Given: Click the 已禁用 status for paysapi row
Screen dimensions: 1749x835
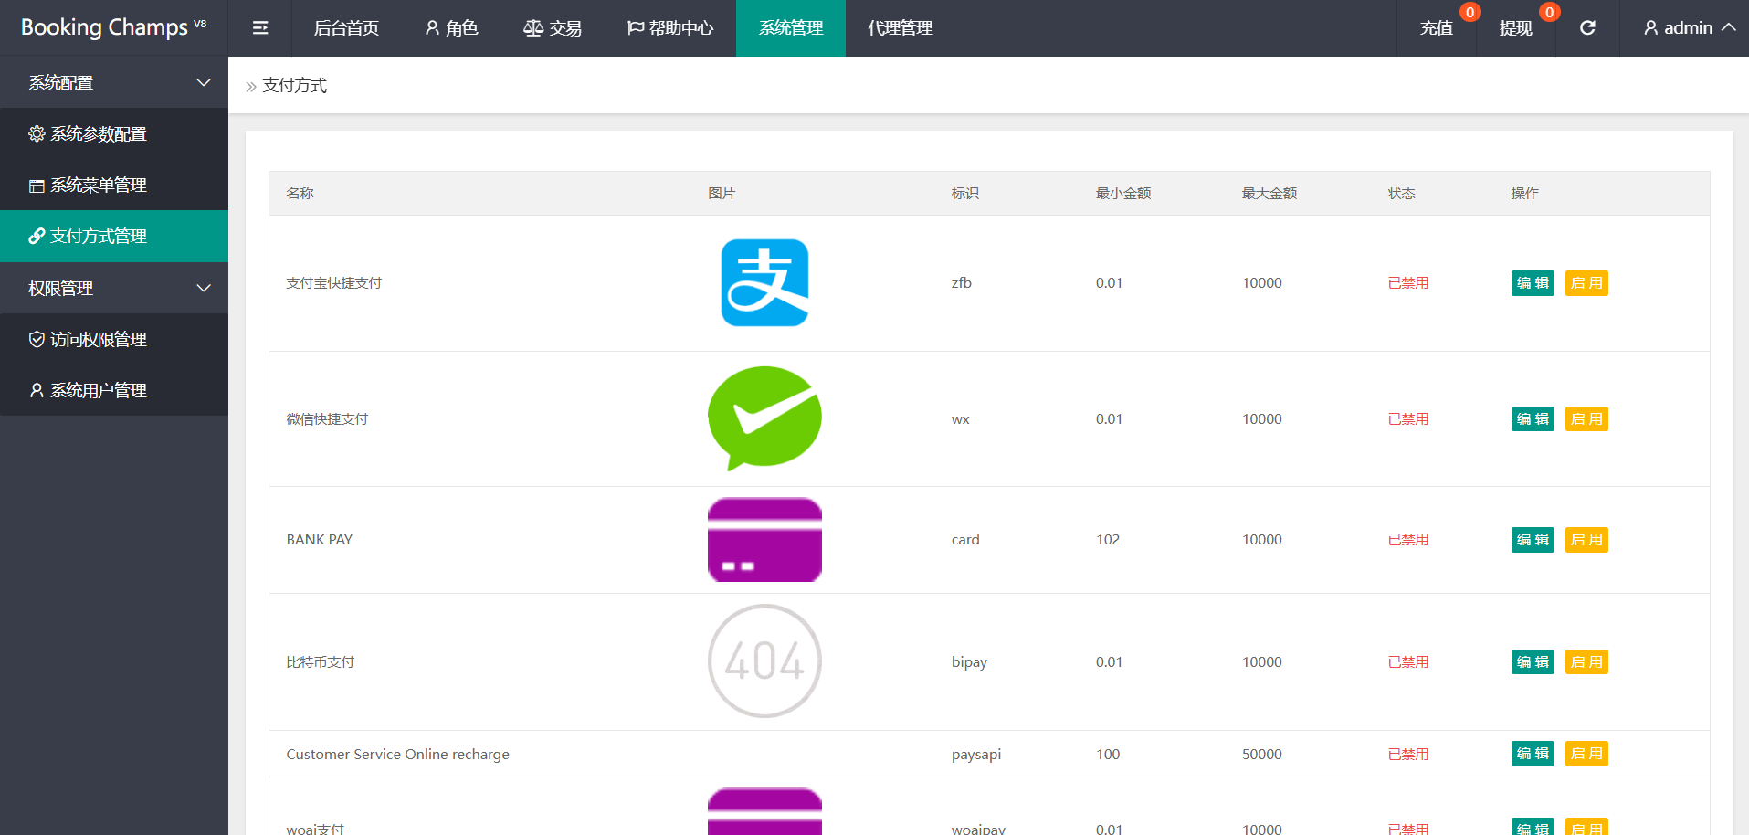Looking at the screenshot, I should [1408, 755].
